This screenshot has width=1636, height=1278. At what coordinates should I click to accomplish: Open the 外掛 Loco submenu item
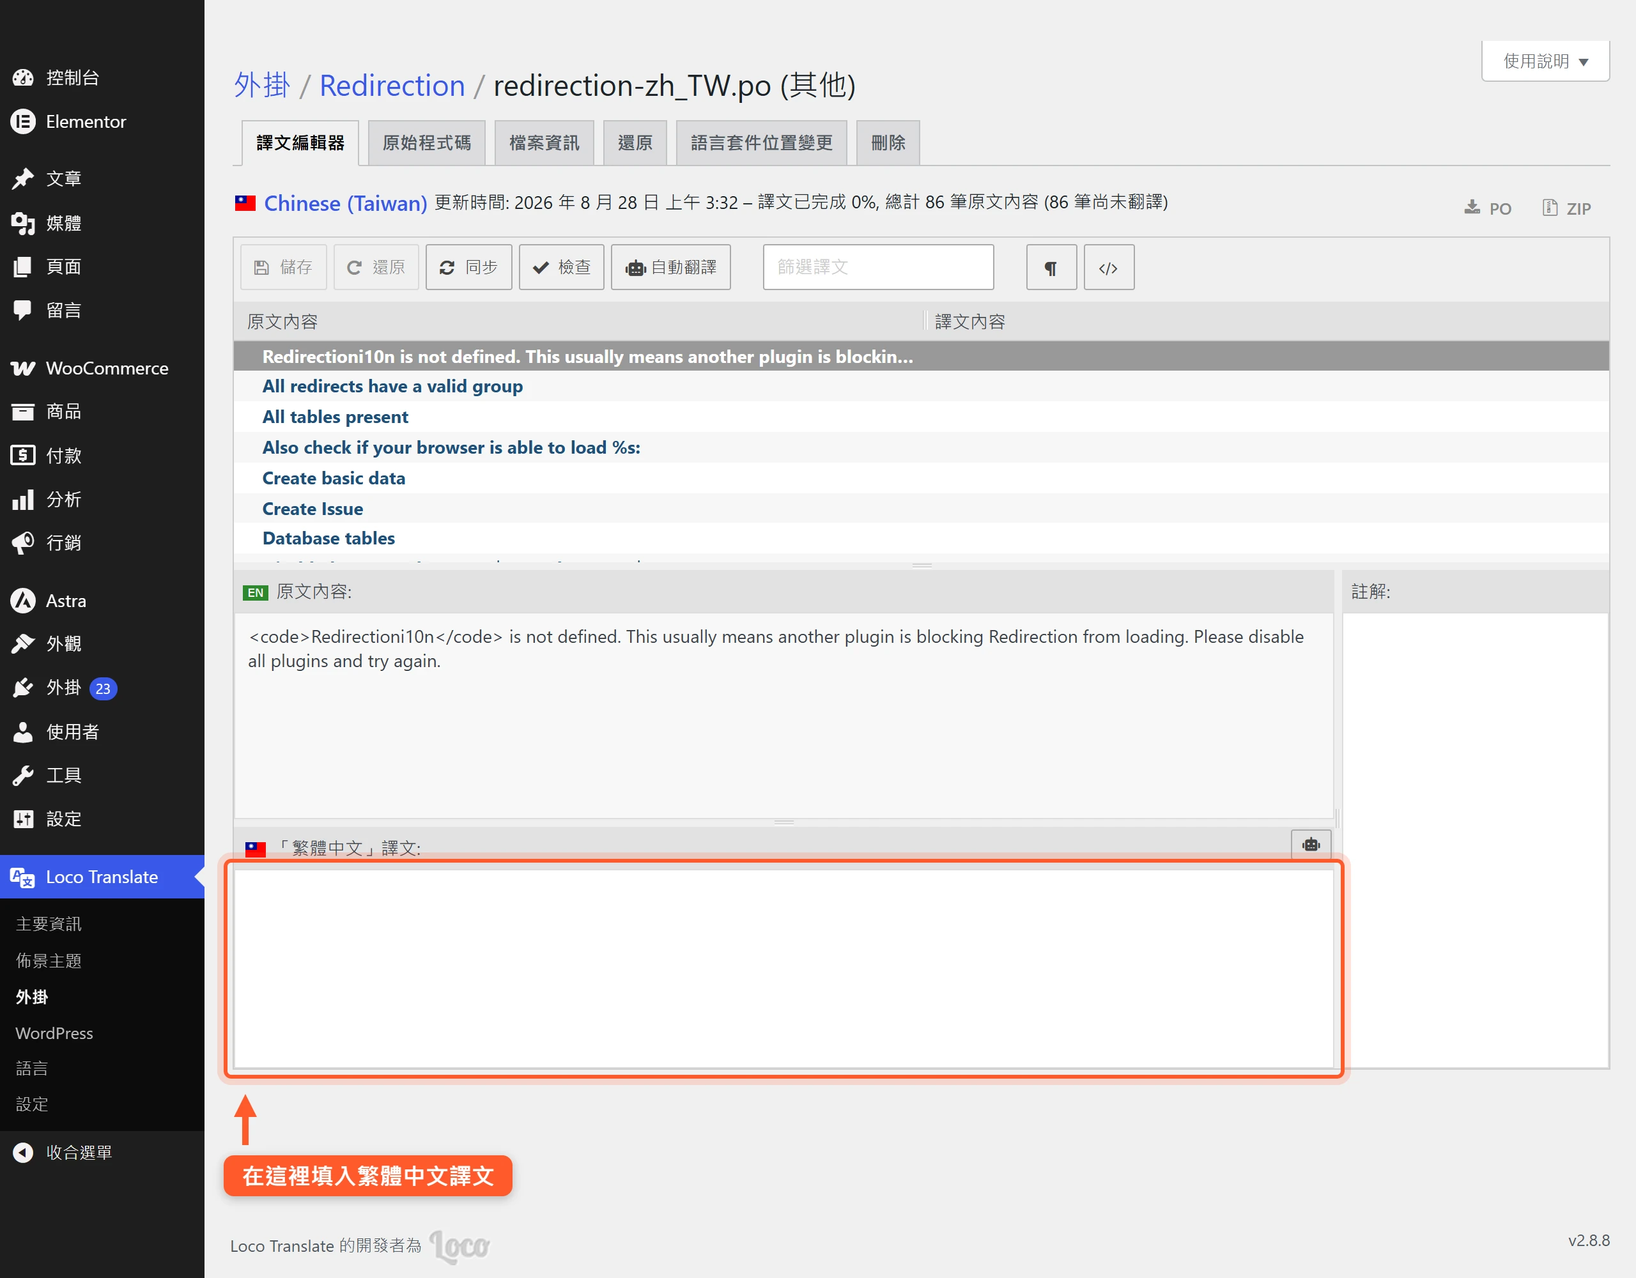[31, 996]
